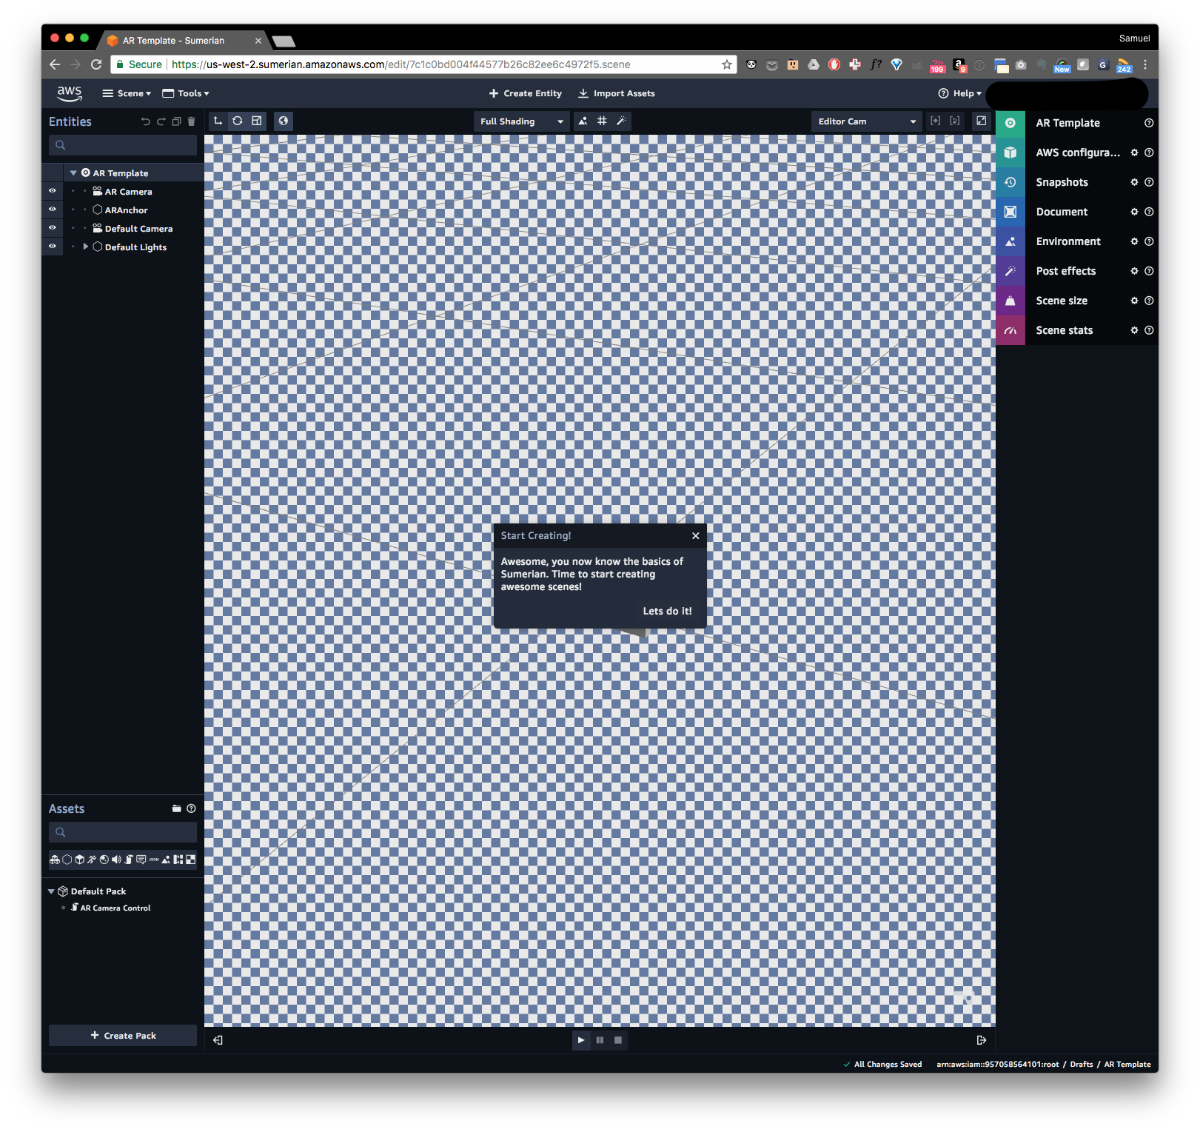Viewport: 1200px width, 1132px height.
Task: Open the Snapshots panel
Action: [x=1062, y=182]
